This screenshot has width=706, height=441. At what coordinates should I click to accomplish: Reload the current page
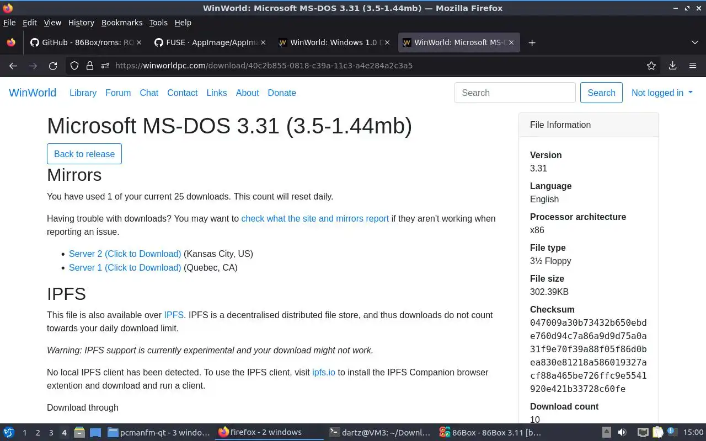pos(53,66)
